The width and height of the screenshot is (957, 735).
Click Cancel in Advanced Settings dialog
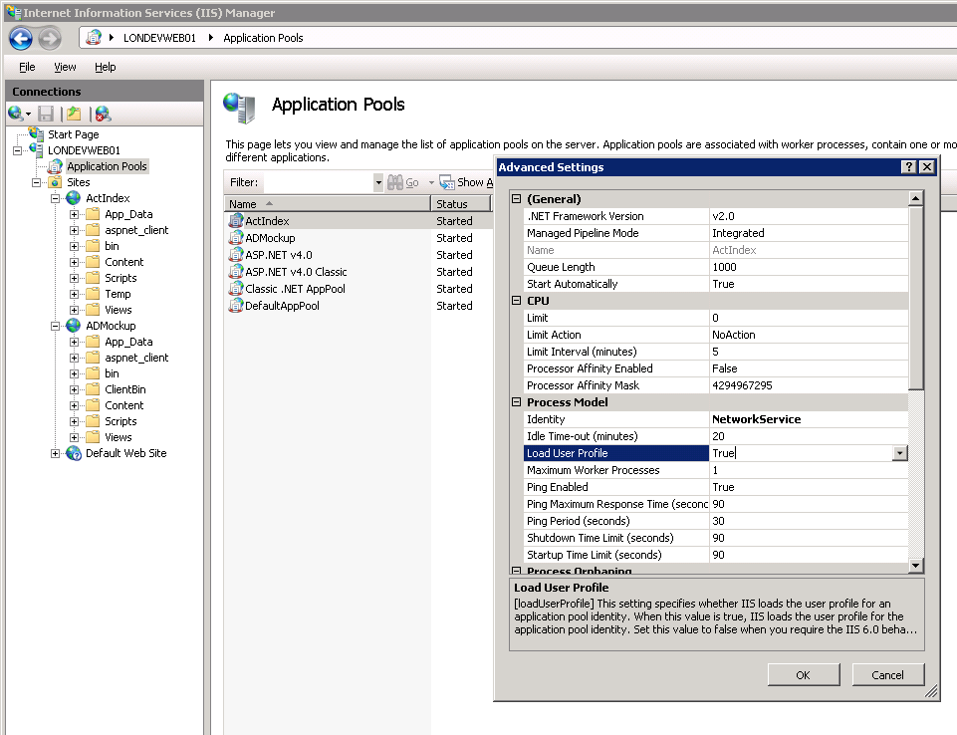[x=887, y=674]
